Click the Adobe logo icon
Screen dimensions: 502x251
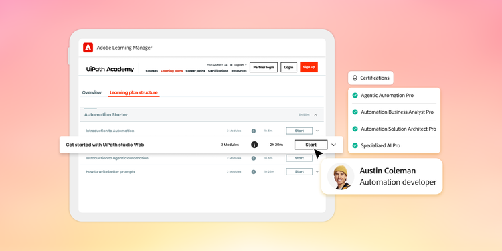pyautogui.click(x=88, y=48)
